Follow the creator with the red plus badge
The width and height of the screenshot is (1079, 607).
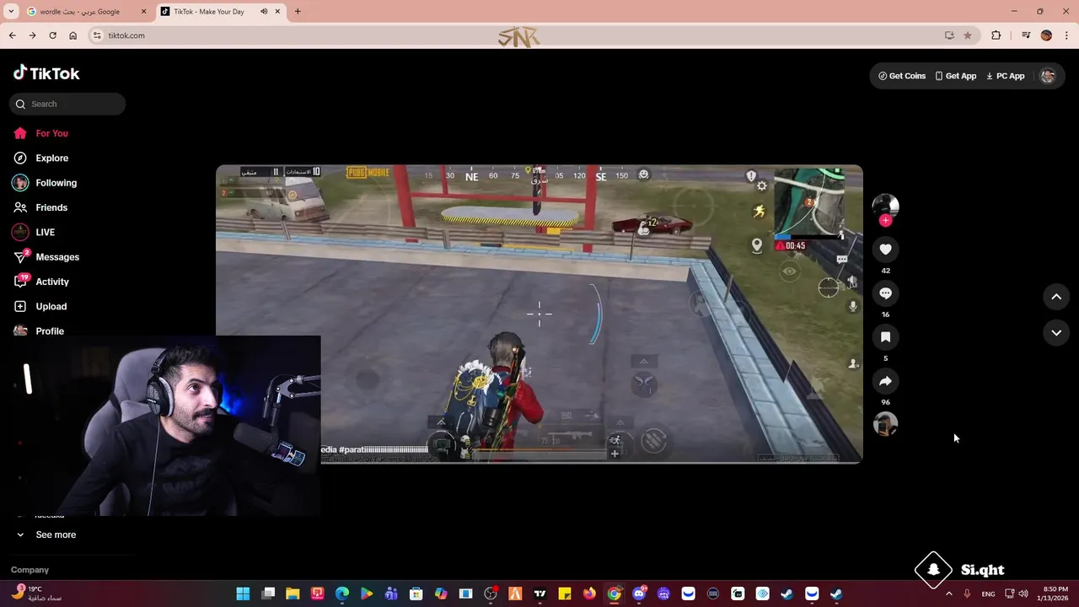pyautogui.click(x=885, y=221)
